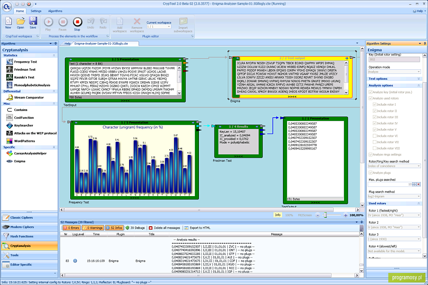Toggle Analyze key (initial rotor pos.) checkbox
This screenshot has height=285, width=428.
click(x=370, y=92)
